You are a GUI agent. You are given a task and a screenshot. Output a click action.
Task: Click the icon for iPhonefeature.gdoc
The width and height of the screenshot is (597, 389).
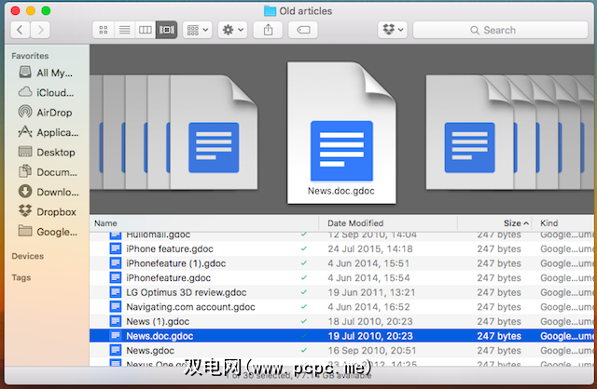tap(116, 277)
